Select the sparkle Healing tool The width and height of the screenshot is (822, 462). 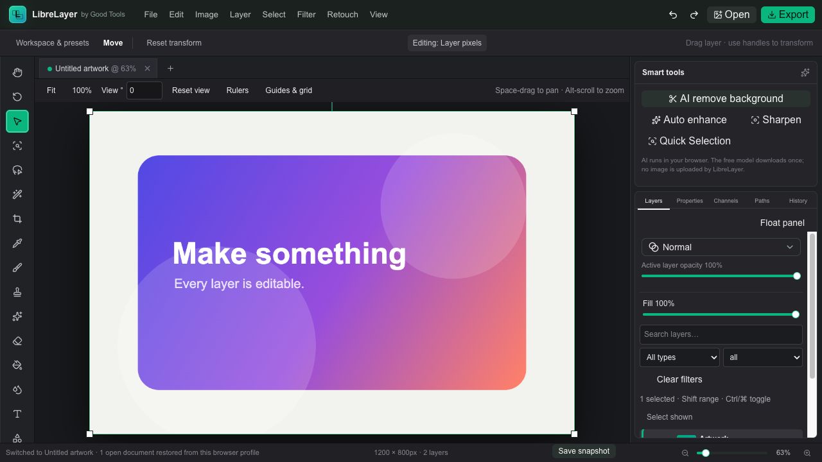tap(17, 316)
